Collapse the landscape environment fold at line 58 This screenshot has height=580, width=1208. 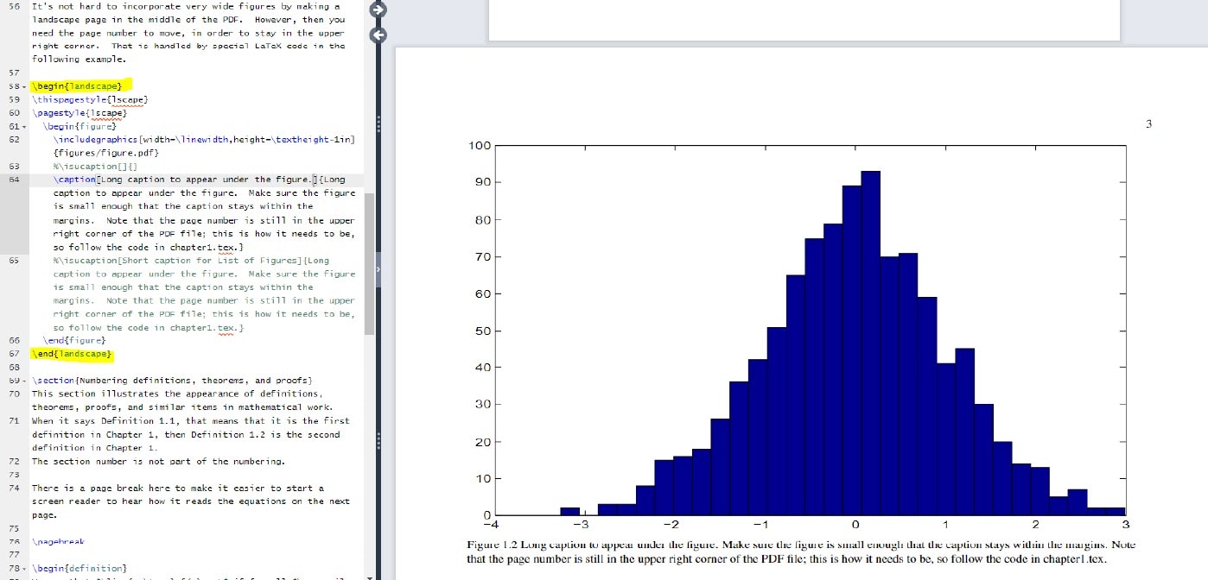pyautogui.click(x=26, y=85)
